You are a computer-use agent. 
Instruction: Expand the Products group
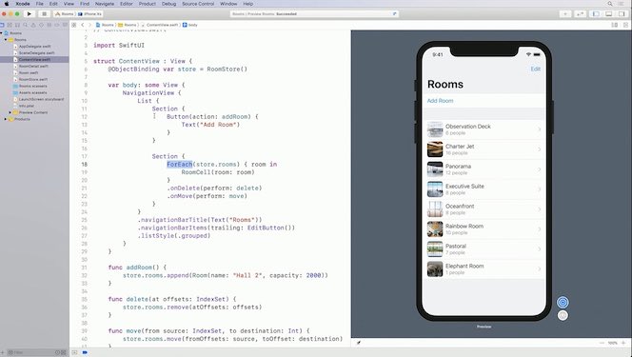(6, 119)
